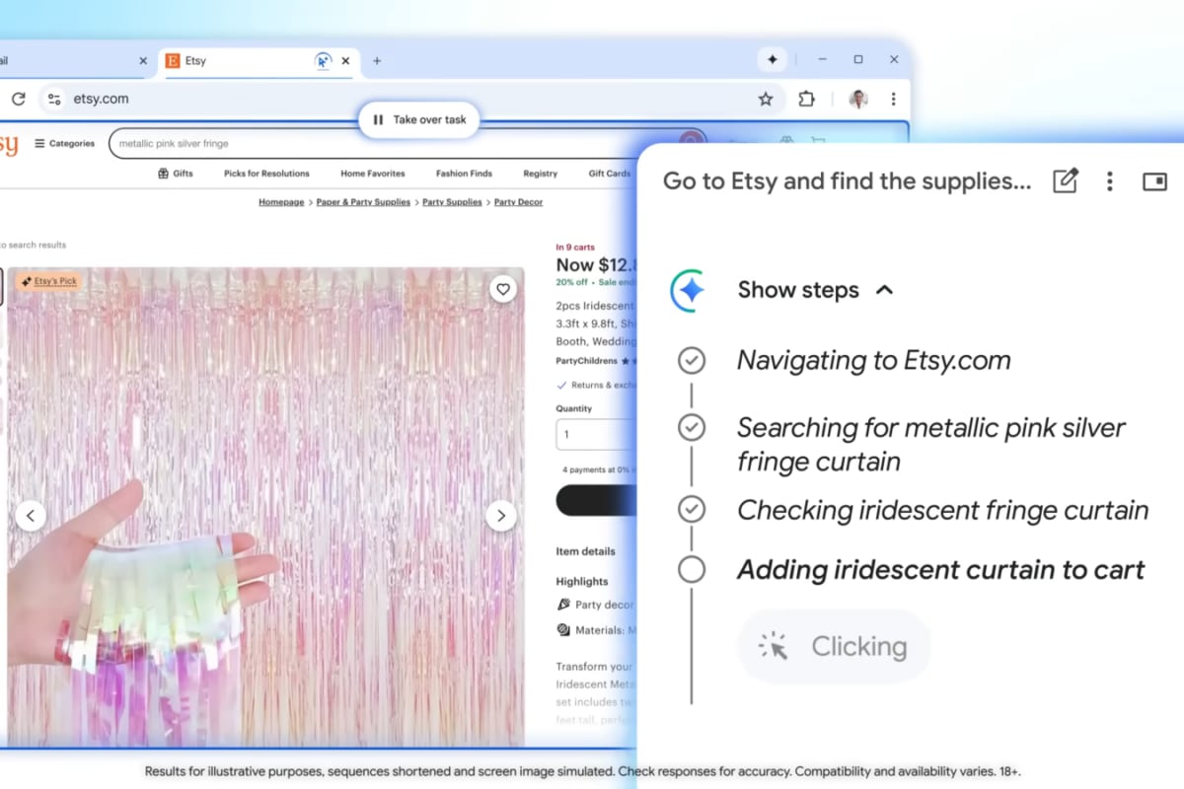Favorite the item with the heart icon
The image size is (1184, 789).
point(503,289)
